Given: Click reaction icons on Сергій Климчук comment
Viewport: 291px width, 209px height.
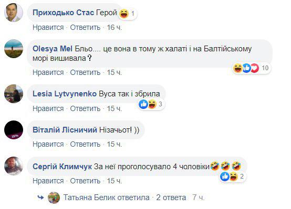Looking at the screenshot, I should coord(229,176).
